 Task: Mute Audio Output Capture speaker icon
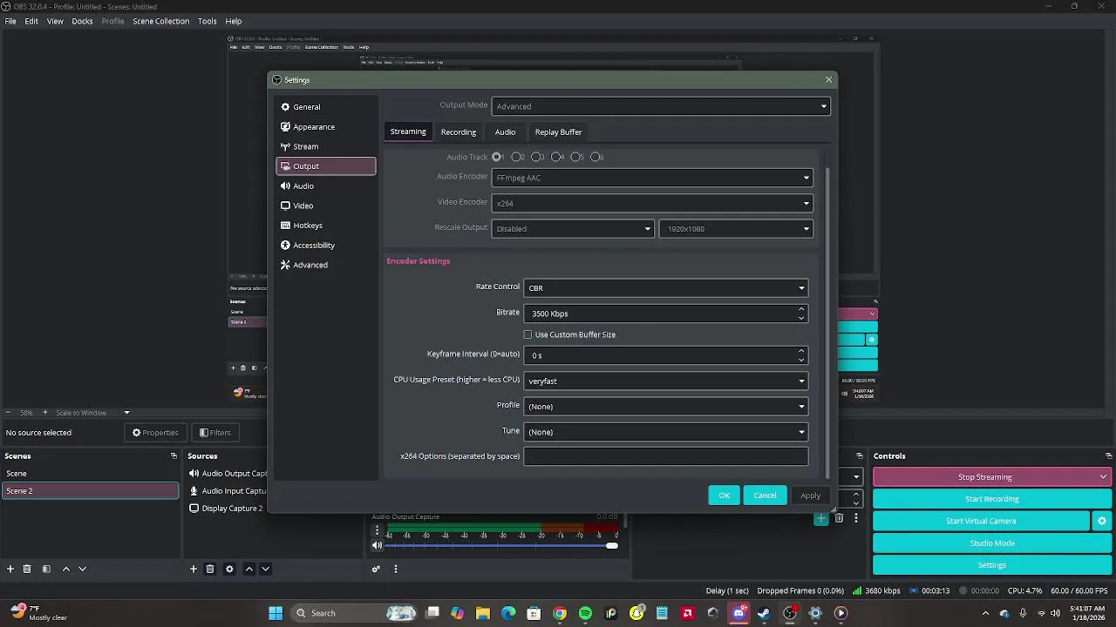point(377,546)
